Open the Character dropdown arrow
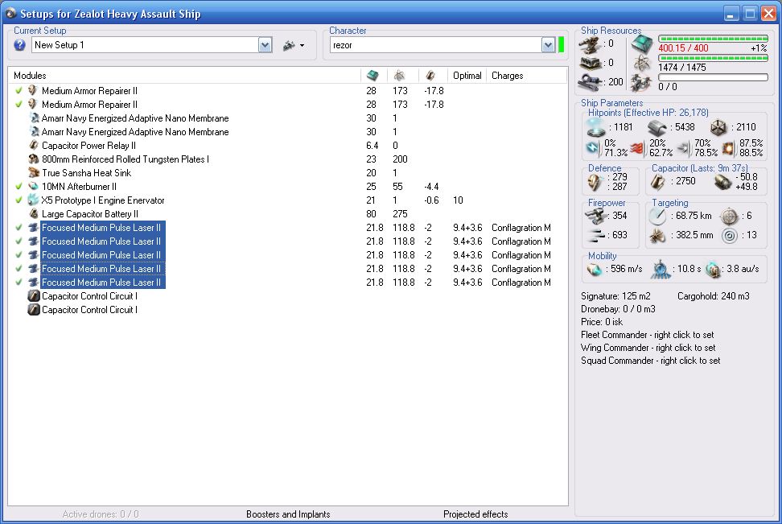Image resolution: width=782 pixels, height=524 pixels. pos(548,45)
